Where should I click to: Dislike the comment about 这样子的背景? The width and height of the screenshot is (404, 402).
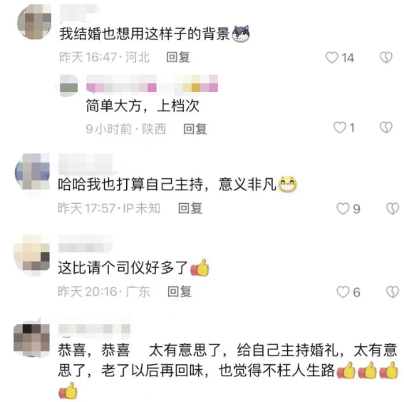point(386,58)
